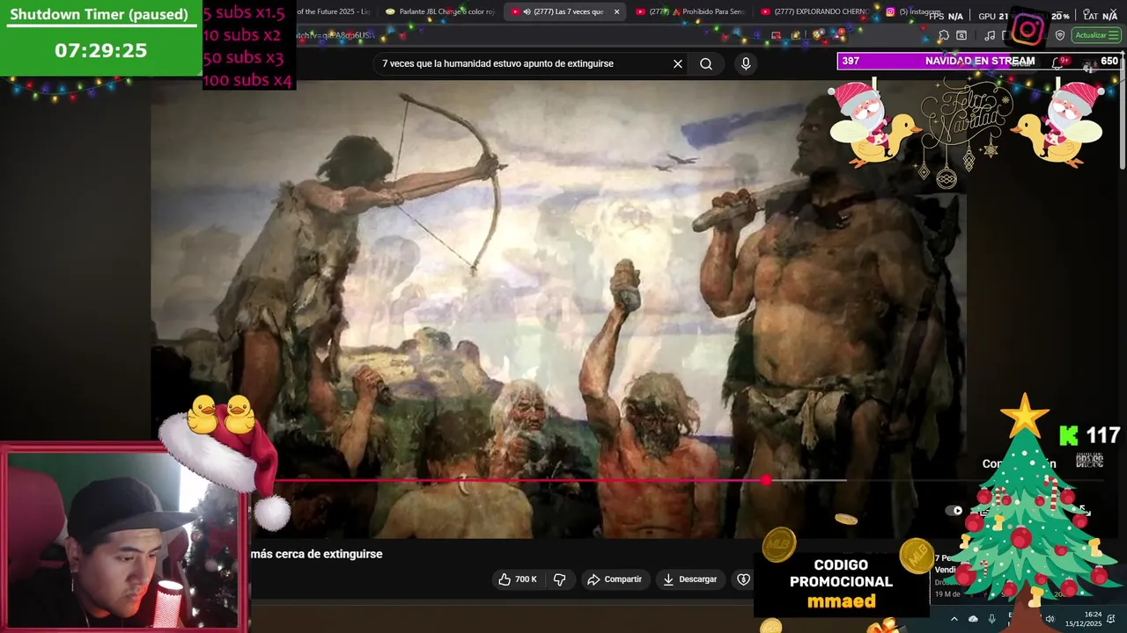This screenshot has height=633, width=1127.
Task: Open the 'Prohibido Para Sens' tab
Action: coord(691,11)
